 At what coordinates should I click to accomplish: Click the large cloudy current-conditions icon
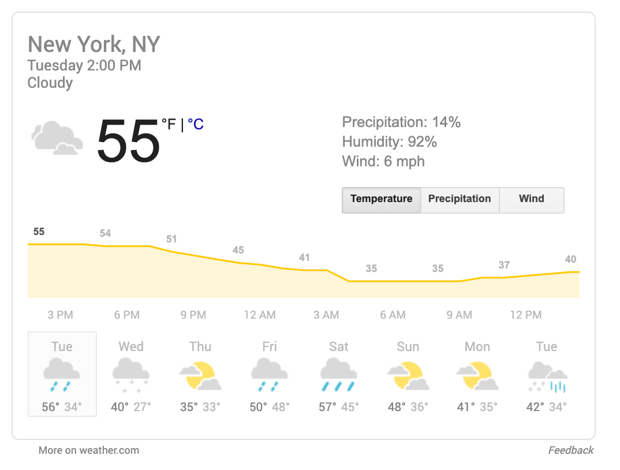pyautogui.click(x=57, y=137)
